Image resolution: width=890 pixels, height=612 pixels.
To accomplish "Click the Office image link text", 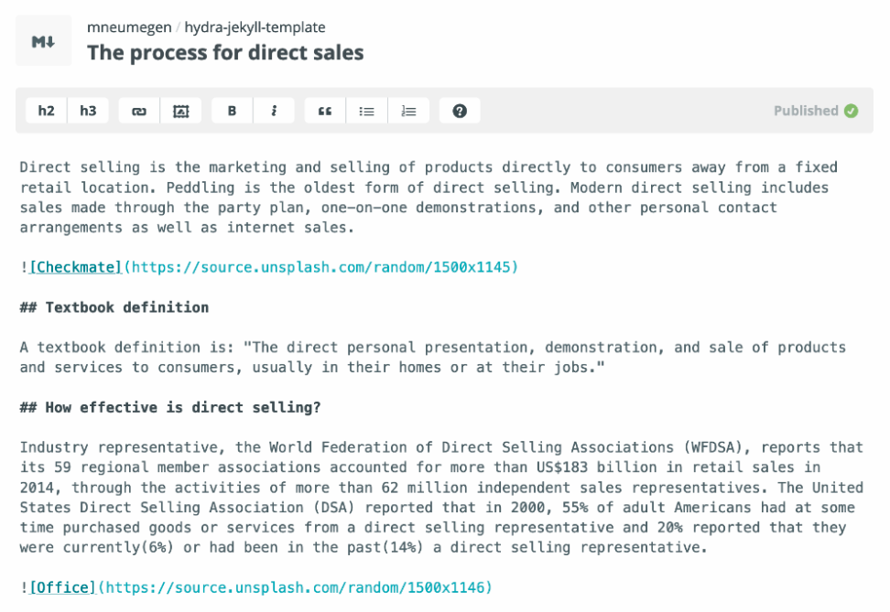I will click(x=62, y=587).
